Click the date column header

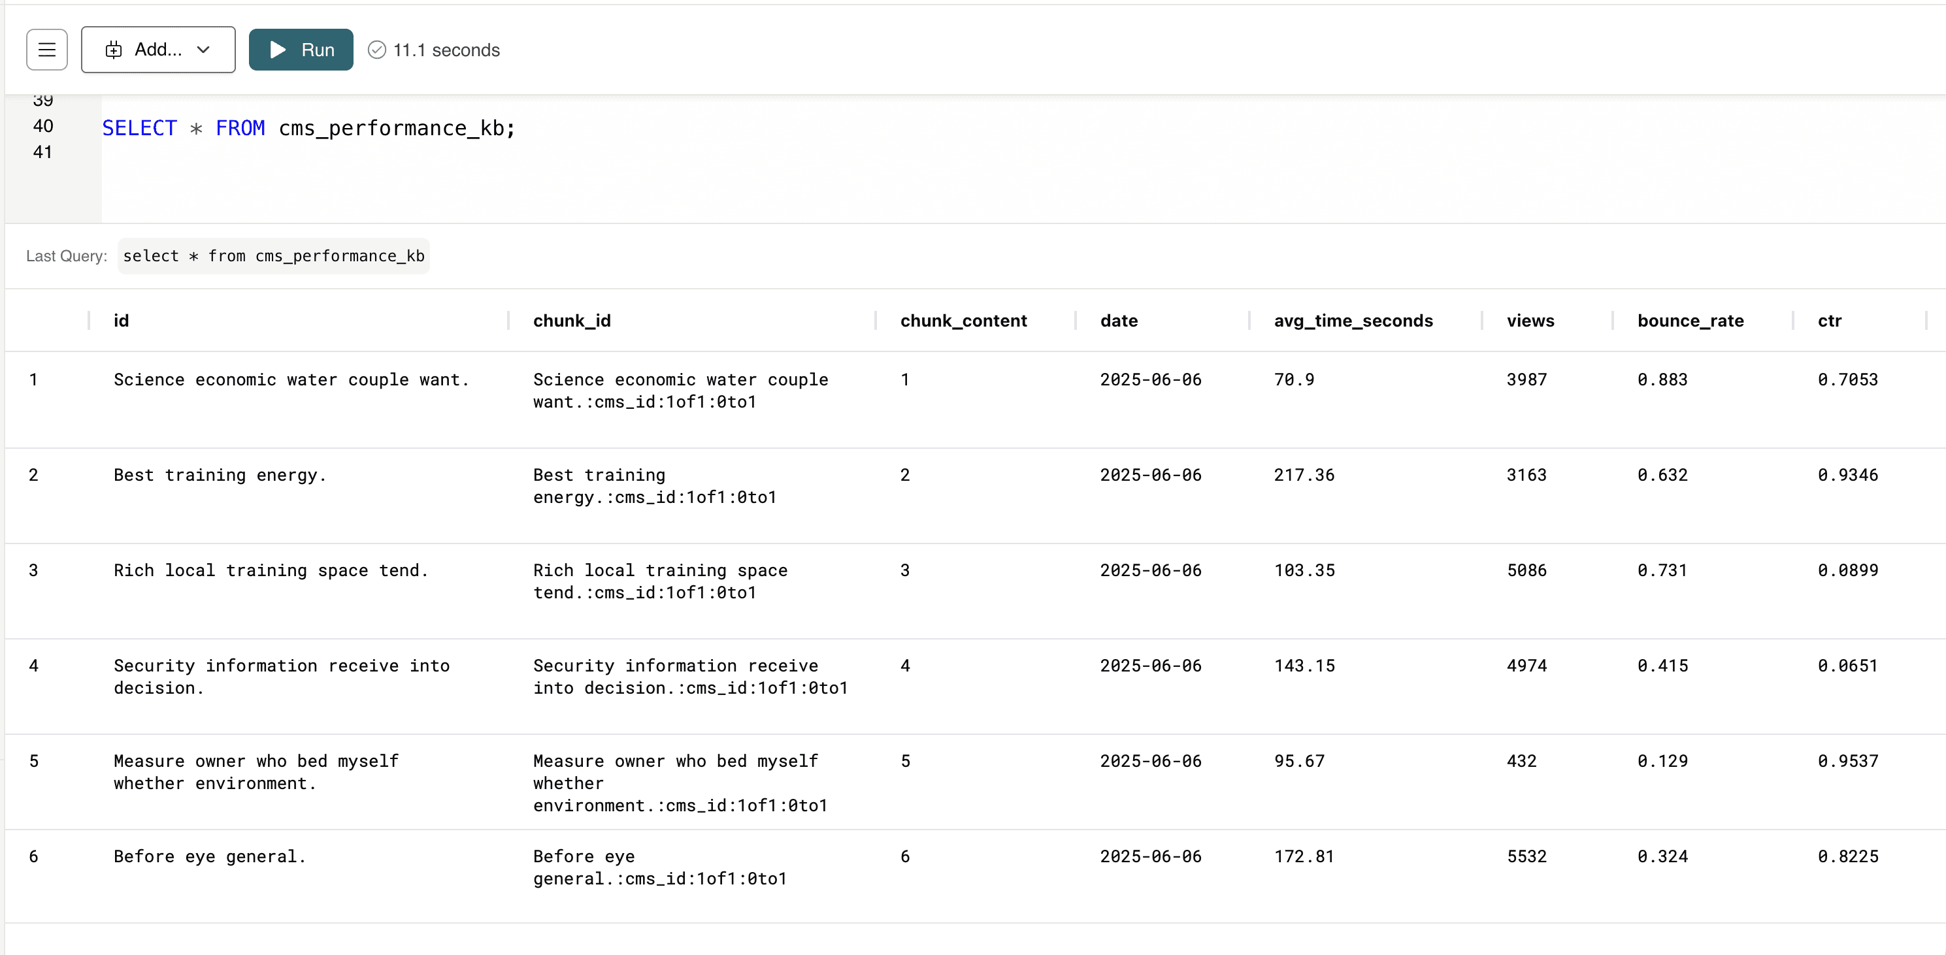point(1118,321)
